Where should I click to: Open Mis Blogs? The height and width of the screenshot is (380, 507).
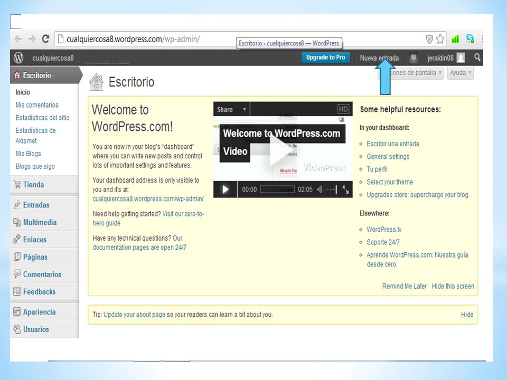click(28, 154)
